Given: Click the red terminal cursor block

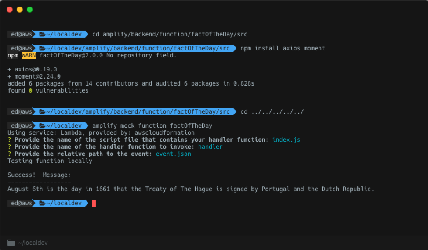Looking at the screenshot, I should [x=94, y=203].
